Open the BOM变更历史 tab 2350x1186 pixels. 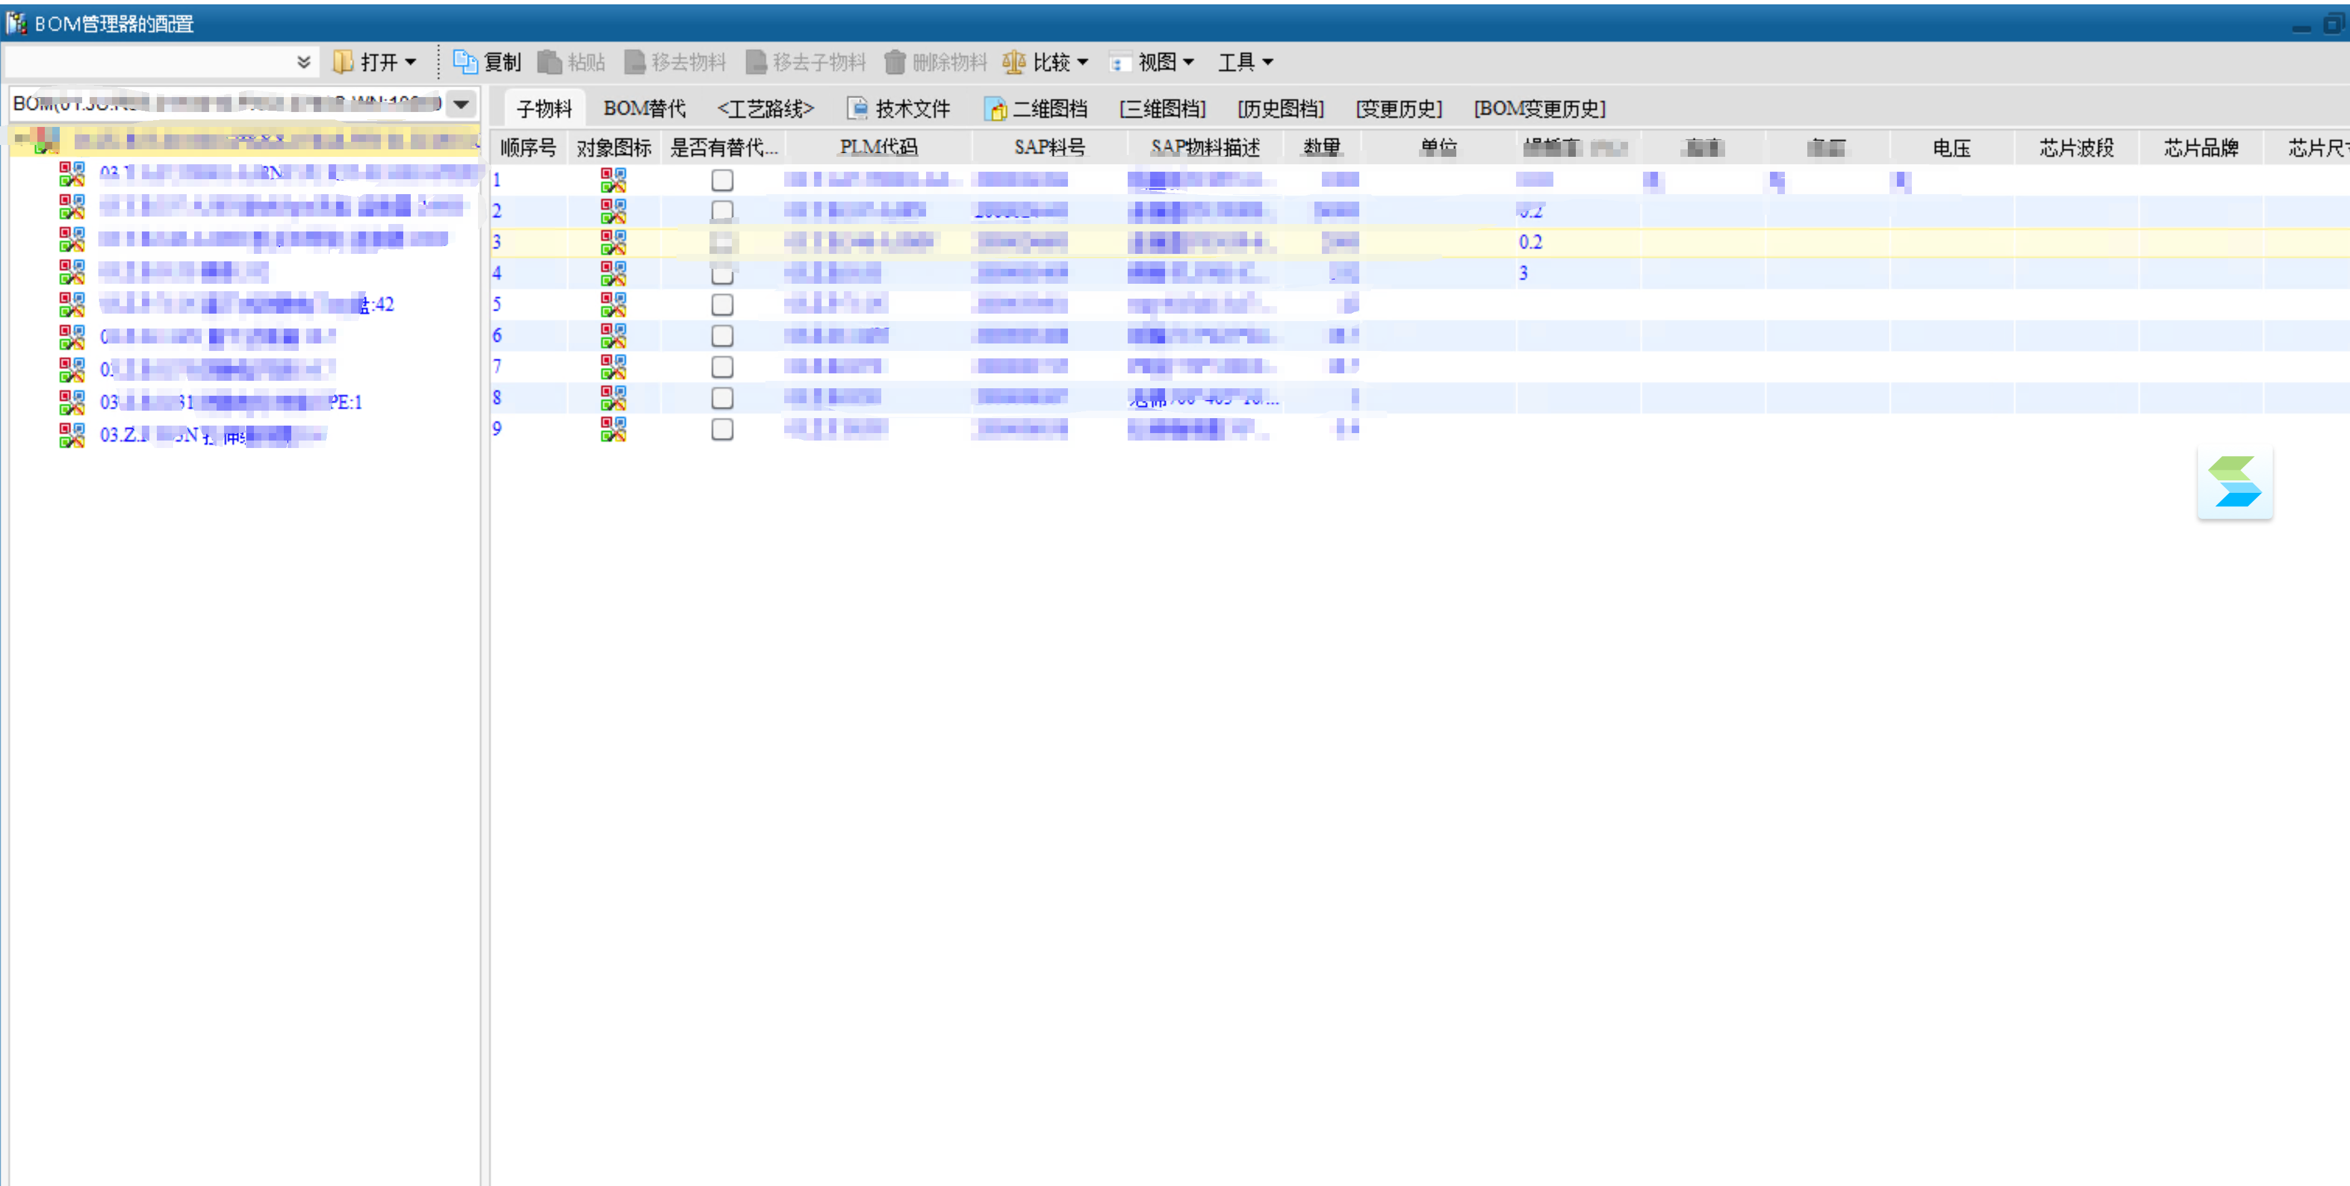tap(1539, 110)
